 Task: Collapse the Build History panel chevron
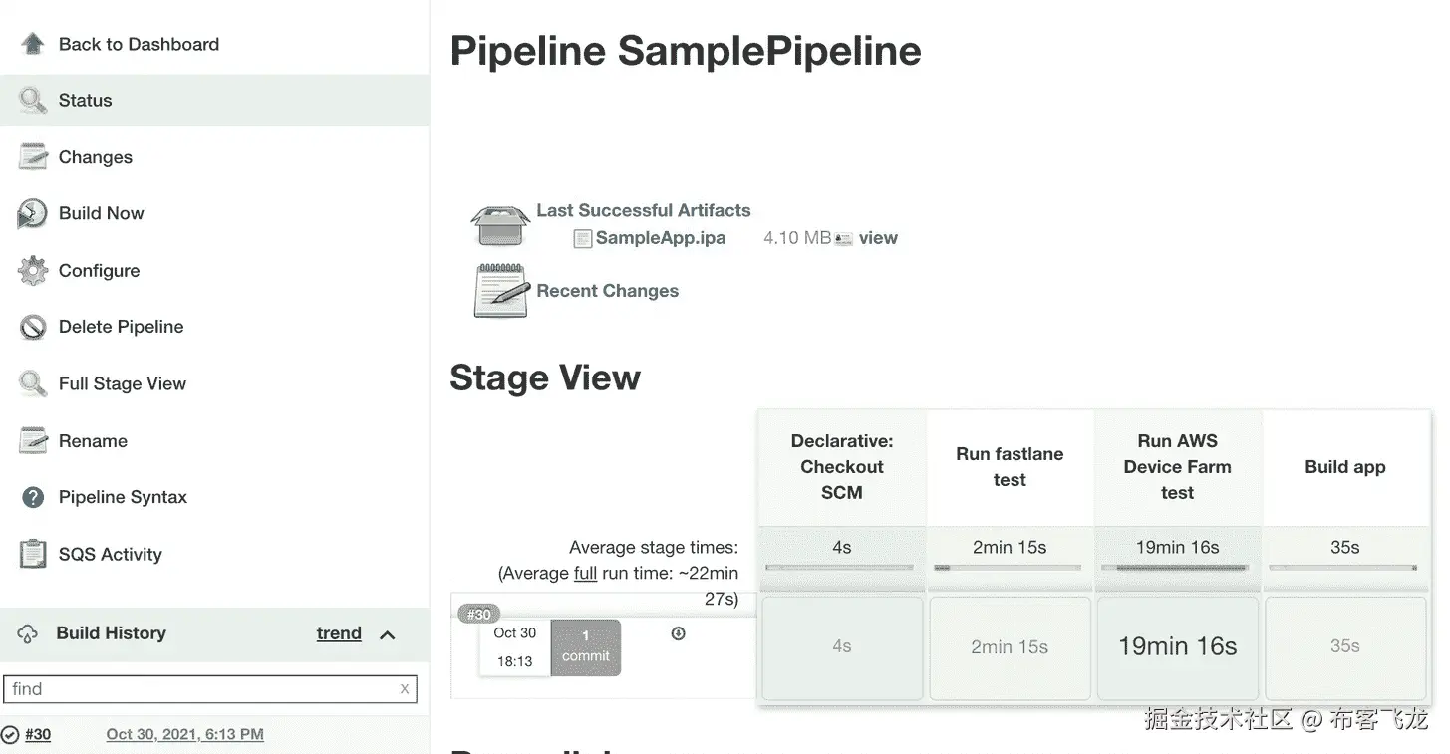coord(388,634)
